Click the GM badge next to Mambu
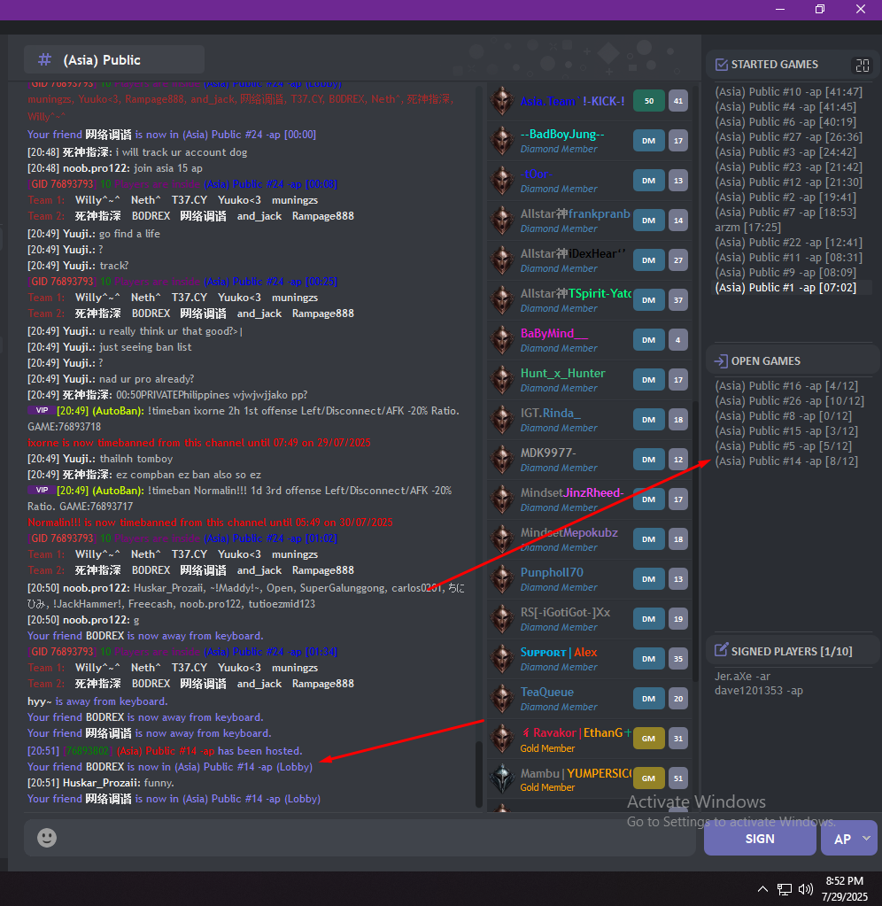 tap(648, 778)
